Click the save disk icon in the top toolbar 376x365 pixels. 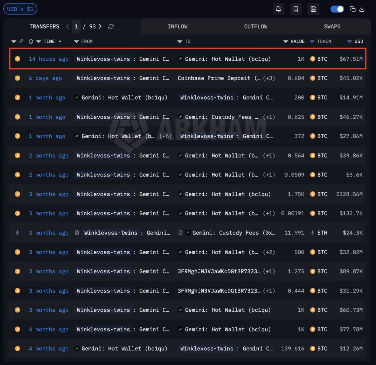(313, 9)
